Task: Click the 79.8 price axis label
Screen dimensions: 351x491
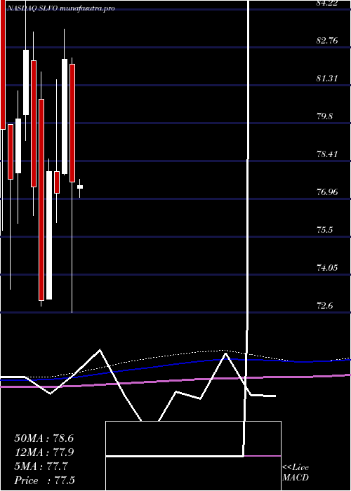Action: (324, 116)
